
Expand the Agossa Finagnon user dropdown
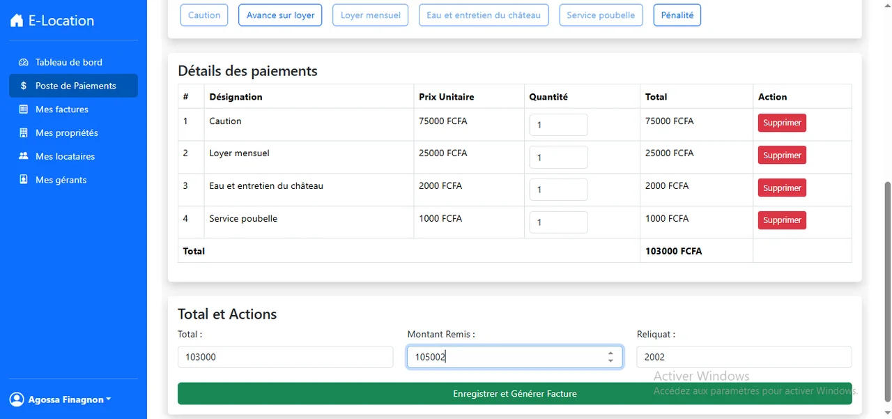point(61,399)
